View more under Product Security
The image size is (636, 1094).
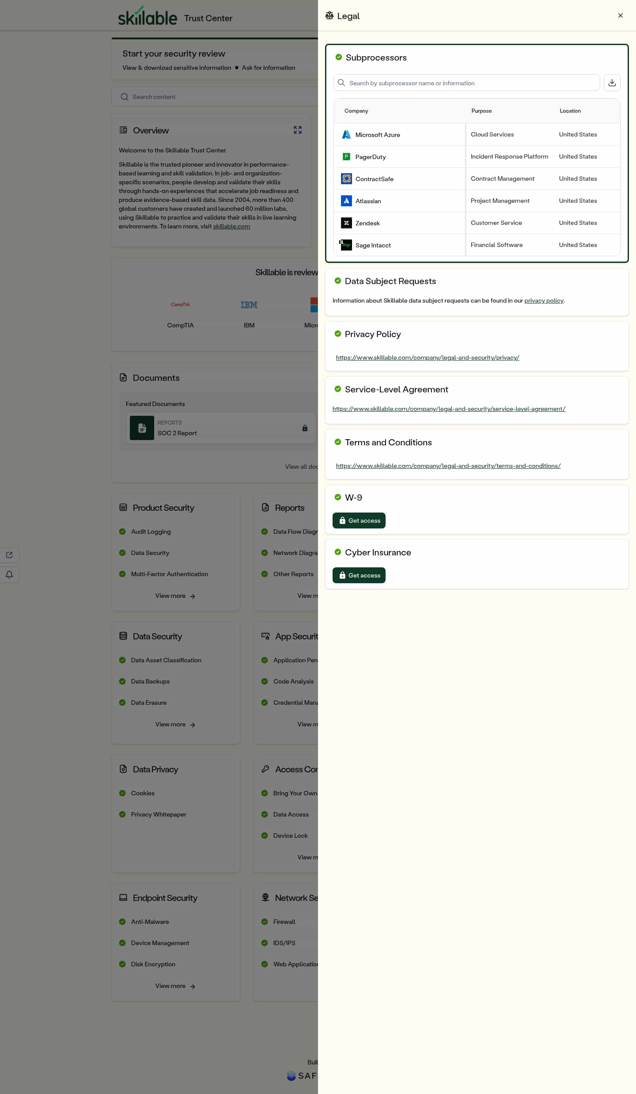click(175, 596)
